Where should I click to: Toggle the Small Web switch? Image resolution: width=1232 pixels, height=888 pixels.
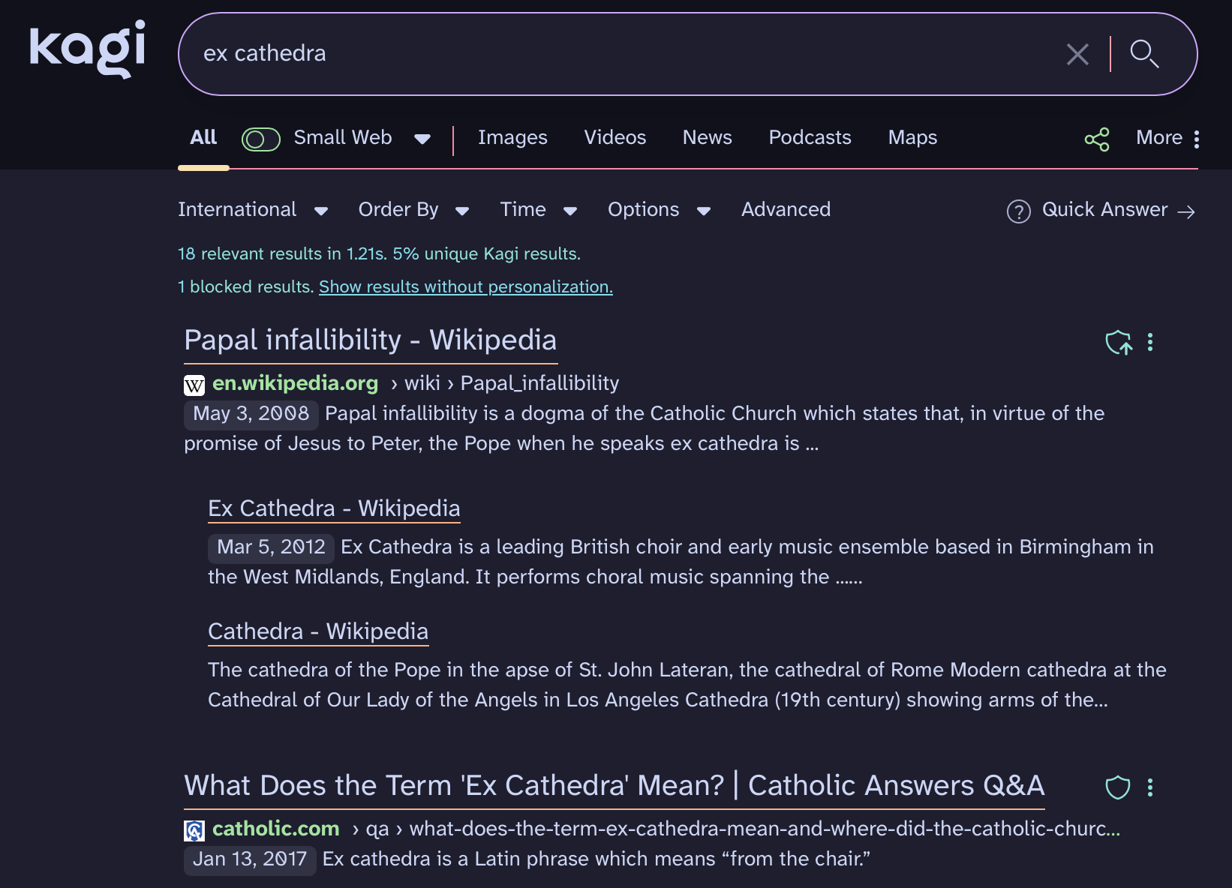click(x=260, y=139)
